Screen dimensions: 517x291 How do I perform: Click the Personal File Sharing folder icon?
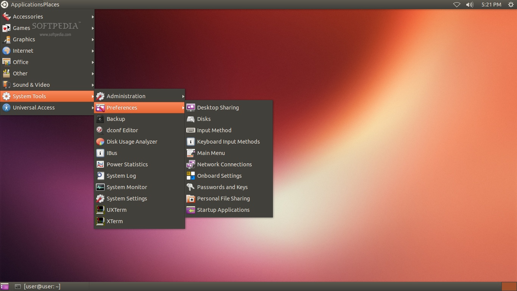tap(191, 199)
